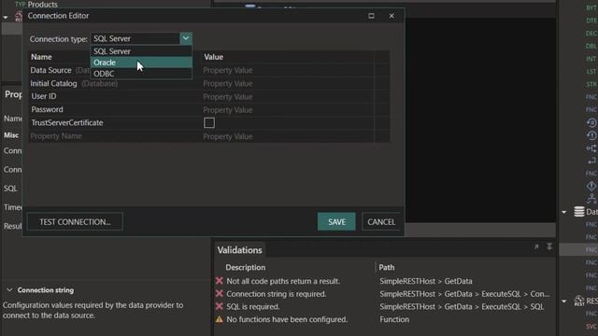Image resolution: width=598 pixels, height=336 pixels.
Task: Select the Products type in the tree
Action: coord(42,5)
